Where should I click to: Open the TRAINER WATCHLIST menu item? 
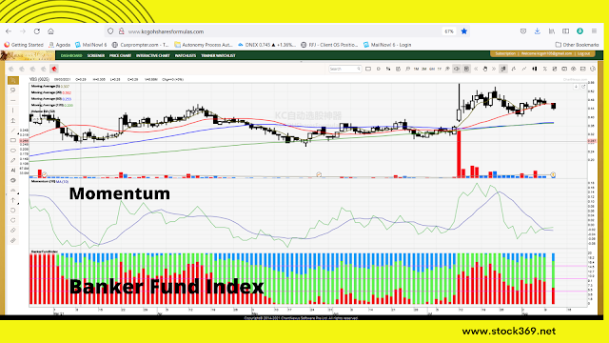click(218, 55)
